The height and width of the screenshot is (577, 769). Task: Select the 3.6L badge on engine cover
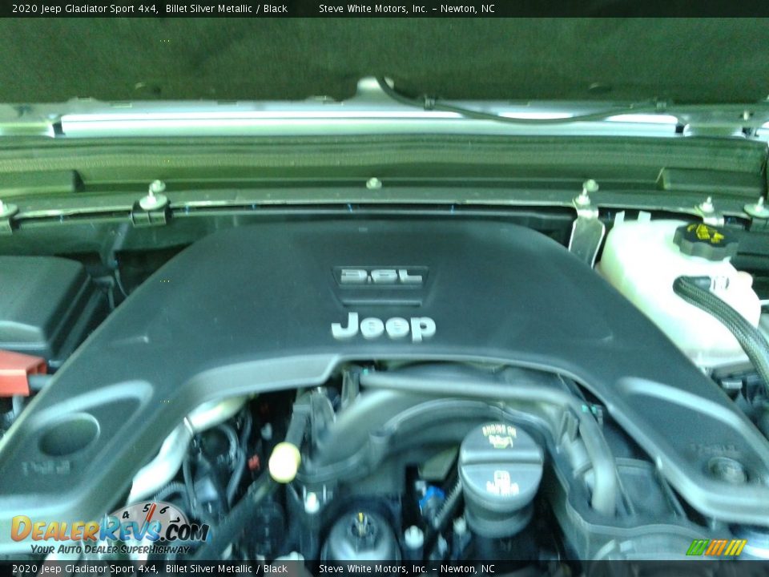point(380,276)
